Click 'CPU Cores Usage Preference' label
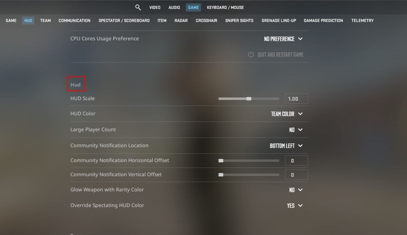 tap(104, 38)
